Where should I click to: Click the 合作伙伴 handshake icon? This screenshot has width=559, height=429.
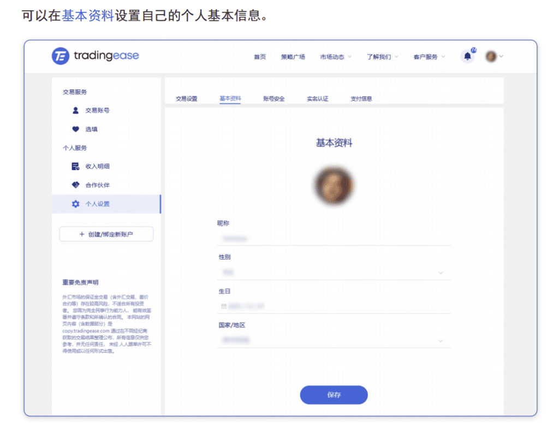coord(76,185)
